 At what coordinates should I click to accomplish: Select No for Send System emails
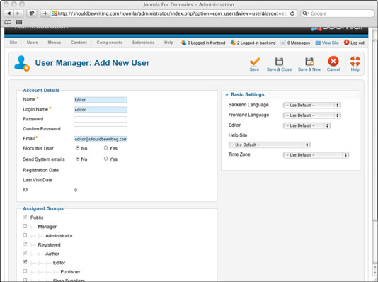click(x=78, y=159)
